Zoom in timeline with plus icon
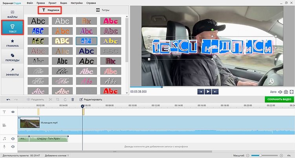 [281, 155]
